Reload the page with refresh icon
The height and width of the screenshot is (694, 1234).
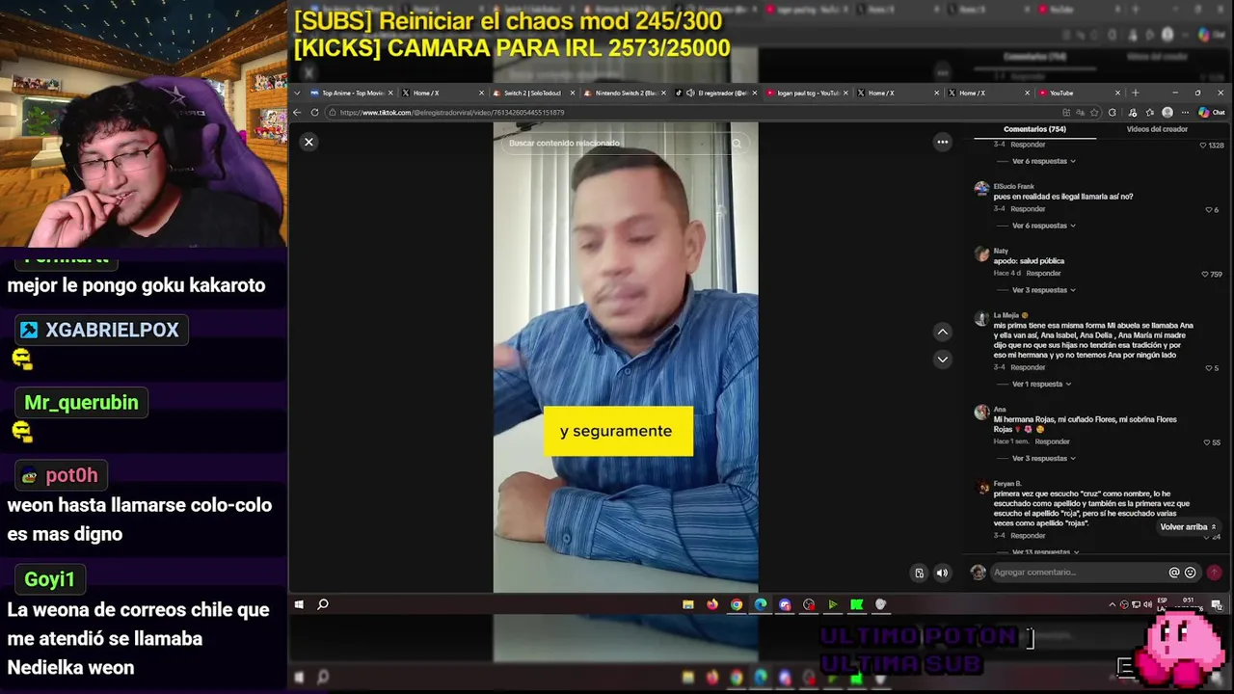point(314,113)
